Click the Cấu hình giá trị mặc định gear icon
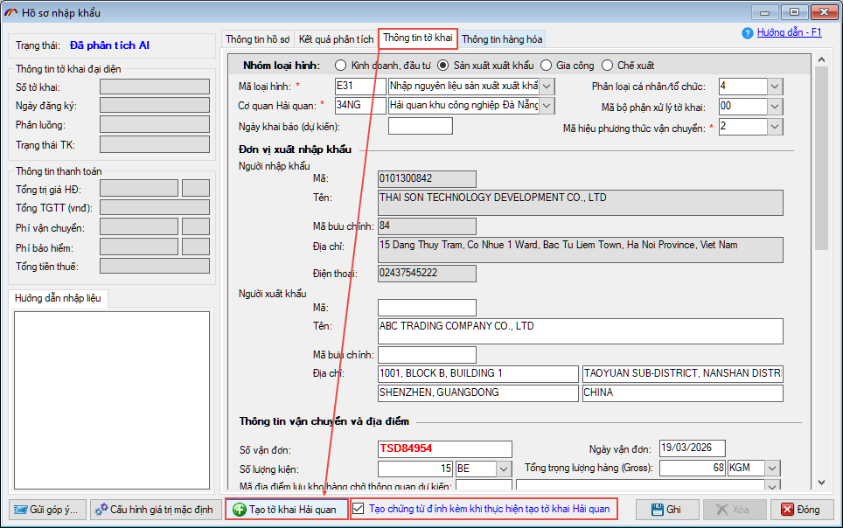Image resolution: width=843 pixels, height=528 pixels. [102, 510]
